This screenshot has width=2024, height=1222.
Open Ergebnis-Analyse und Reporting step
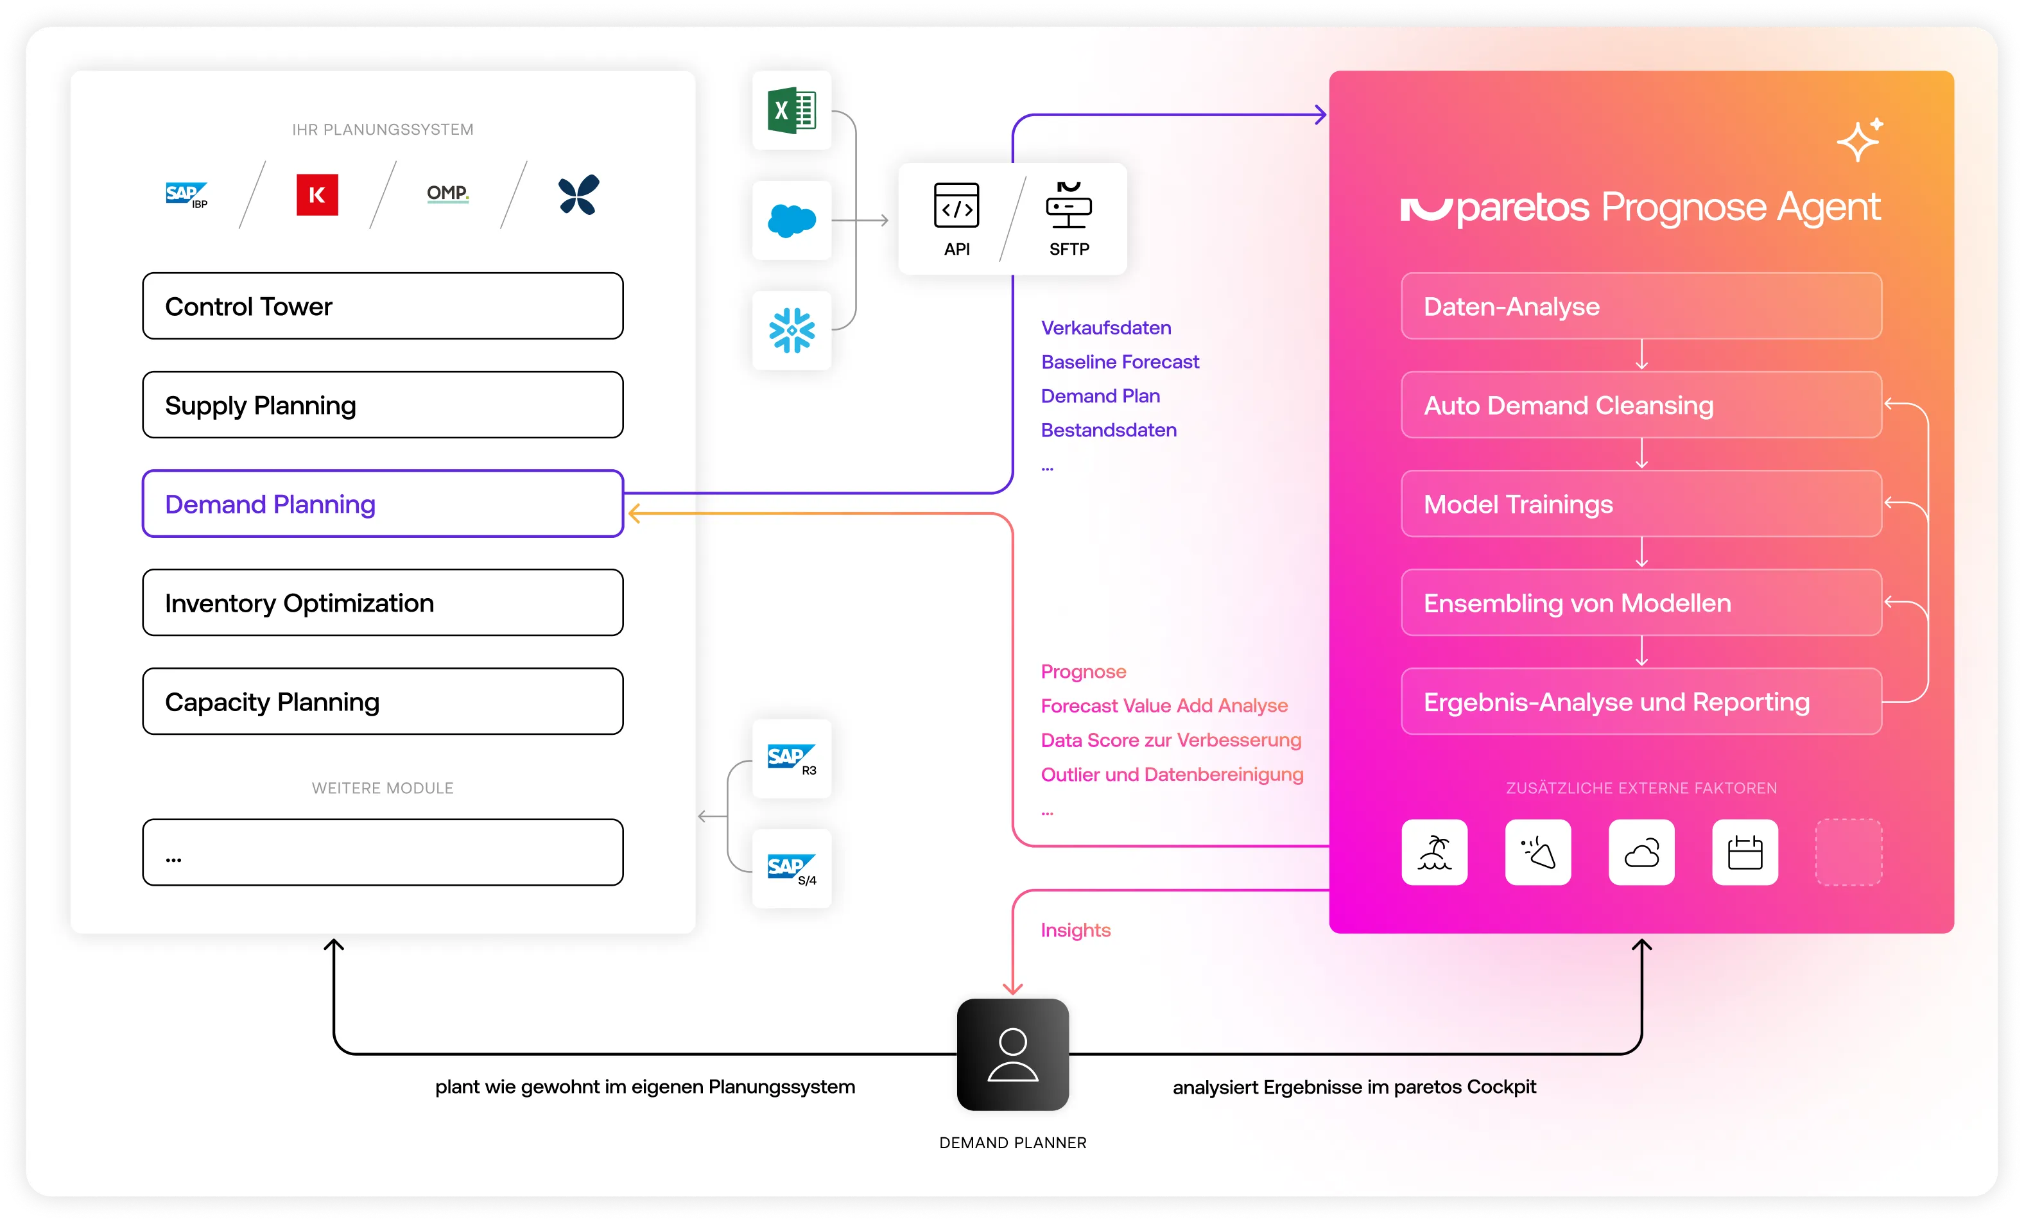point(1641,701)
